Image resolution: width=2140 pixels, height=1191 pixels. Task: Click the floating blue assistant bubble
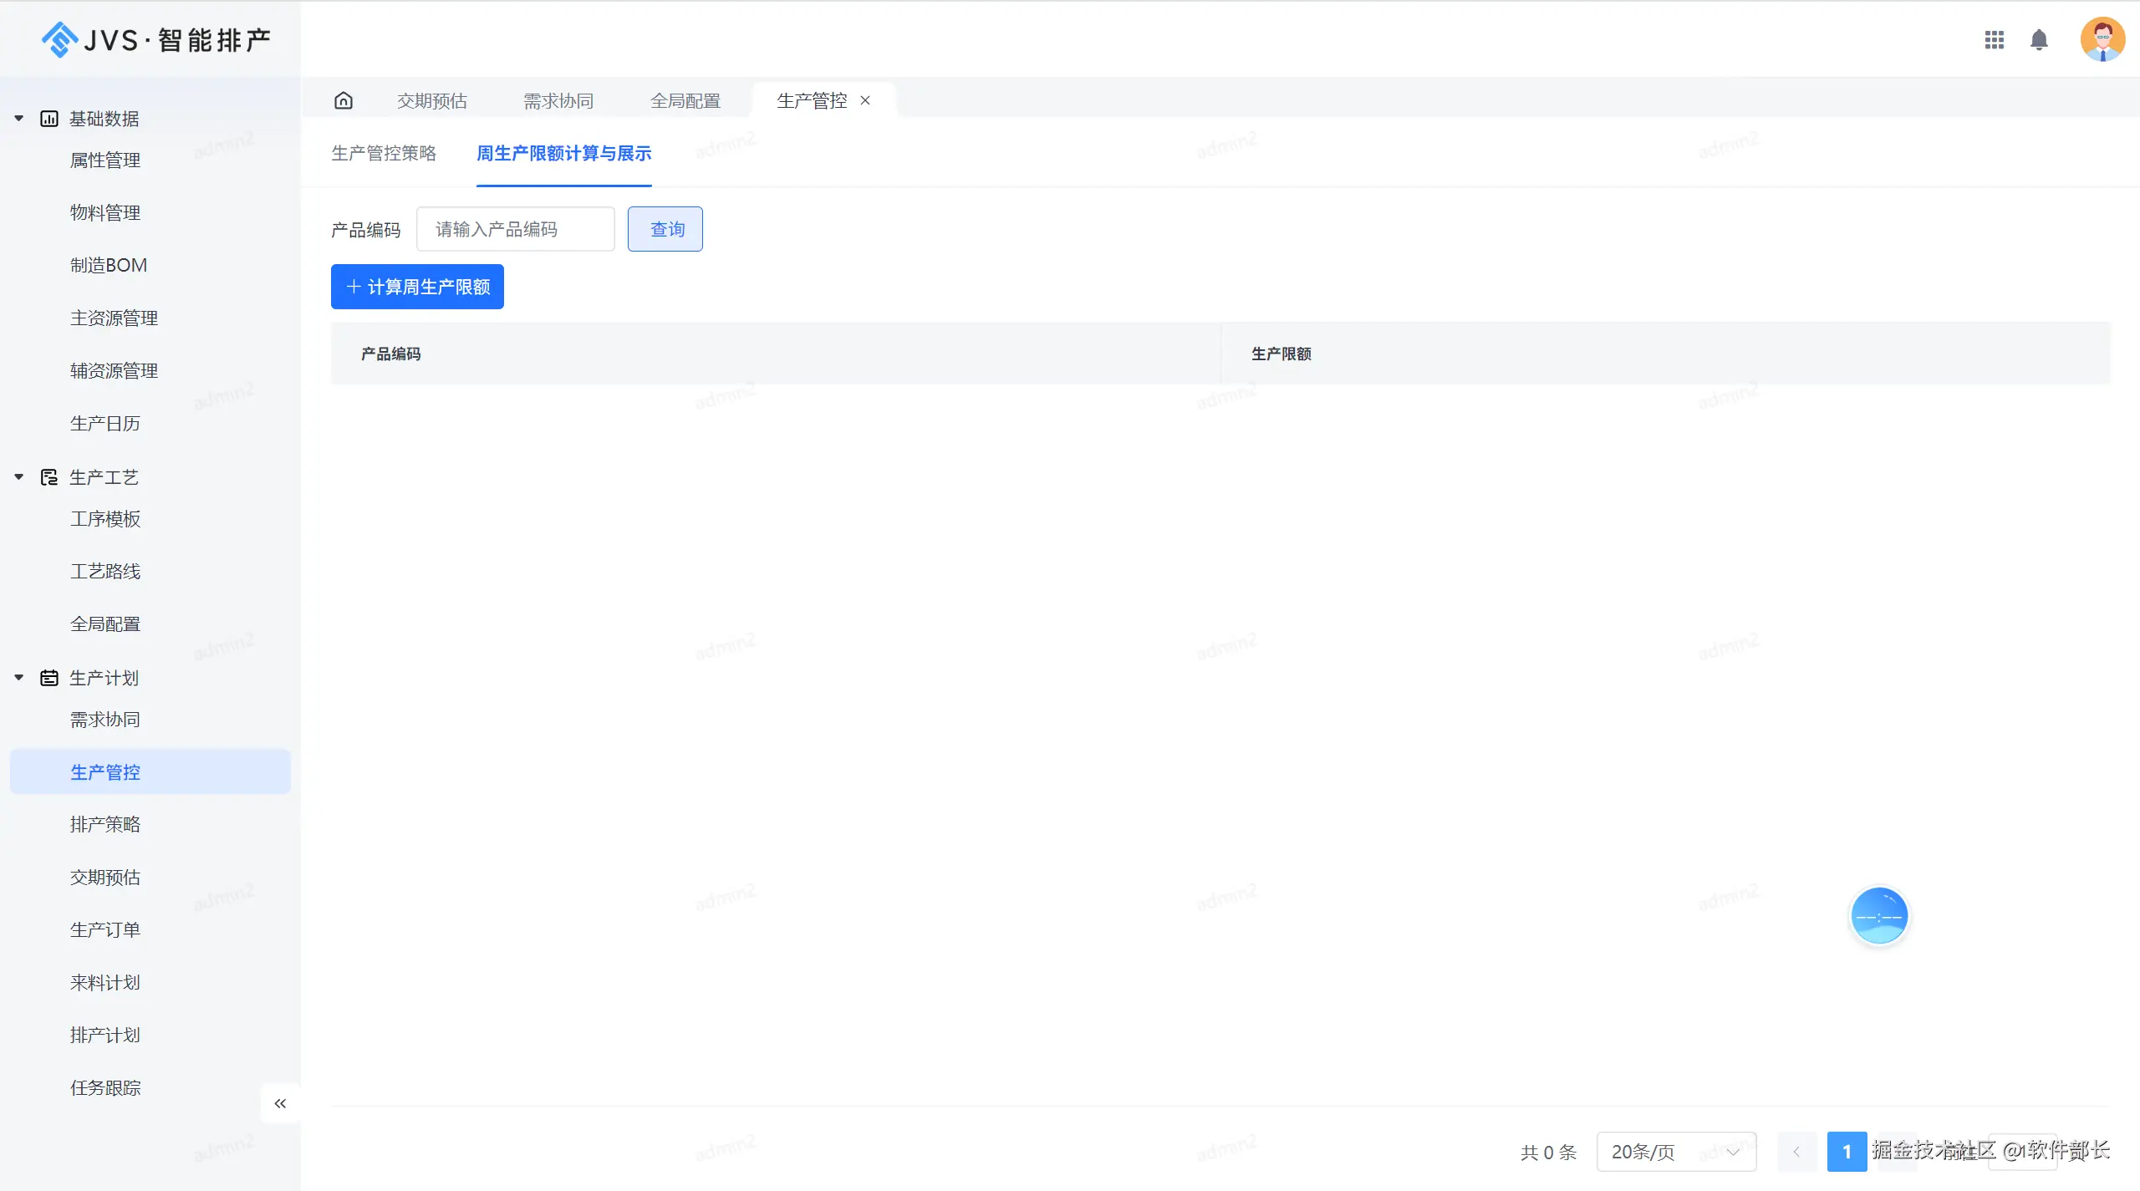[1878, 916]
